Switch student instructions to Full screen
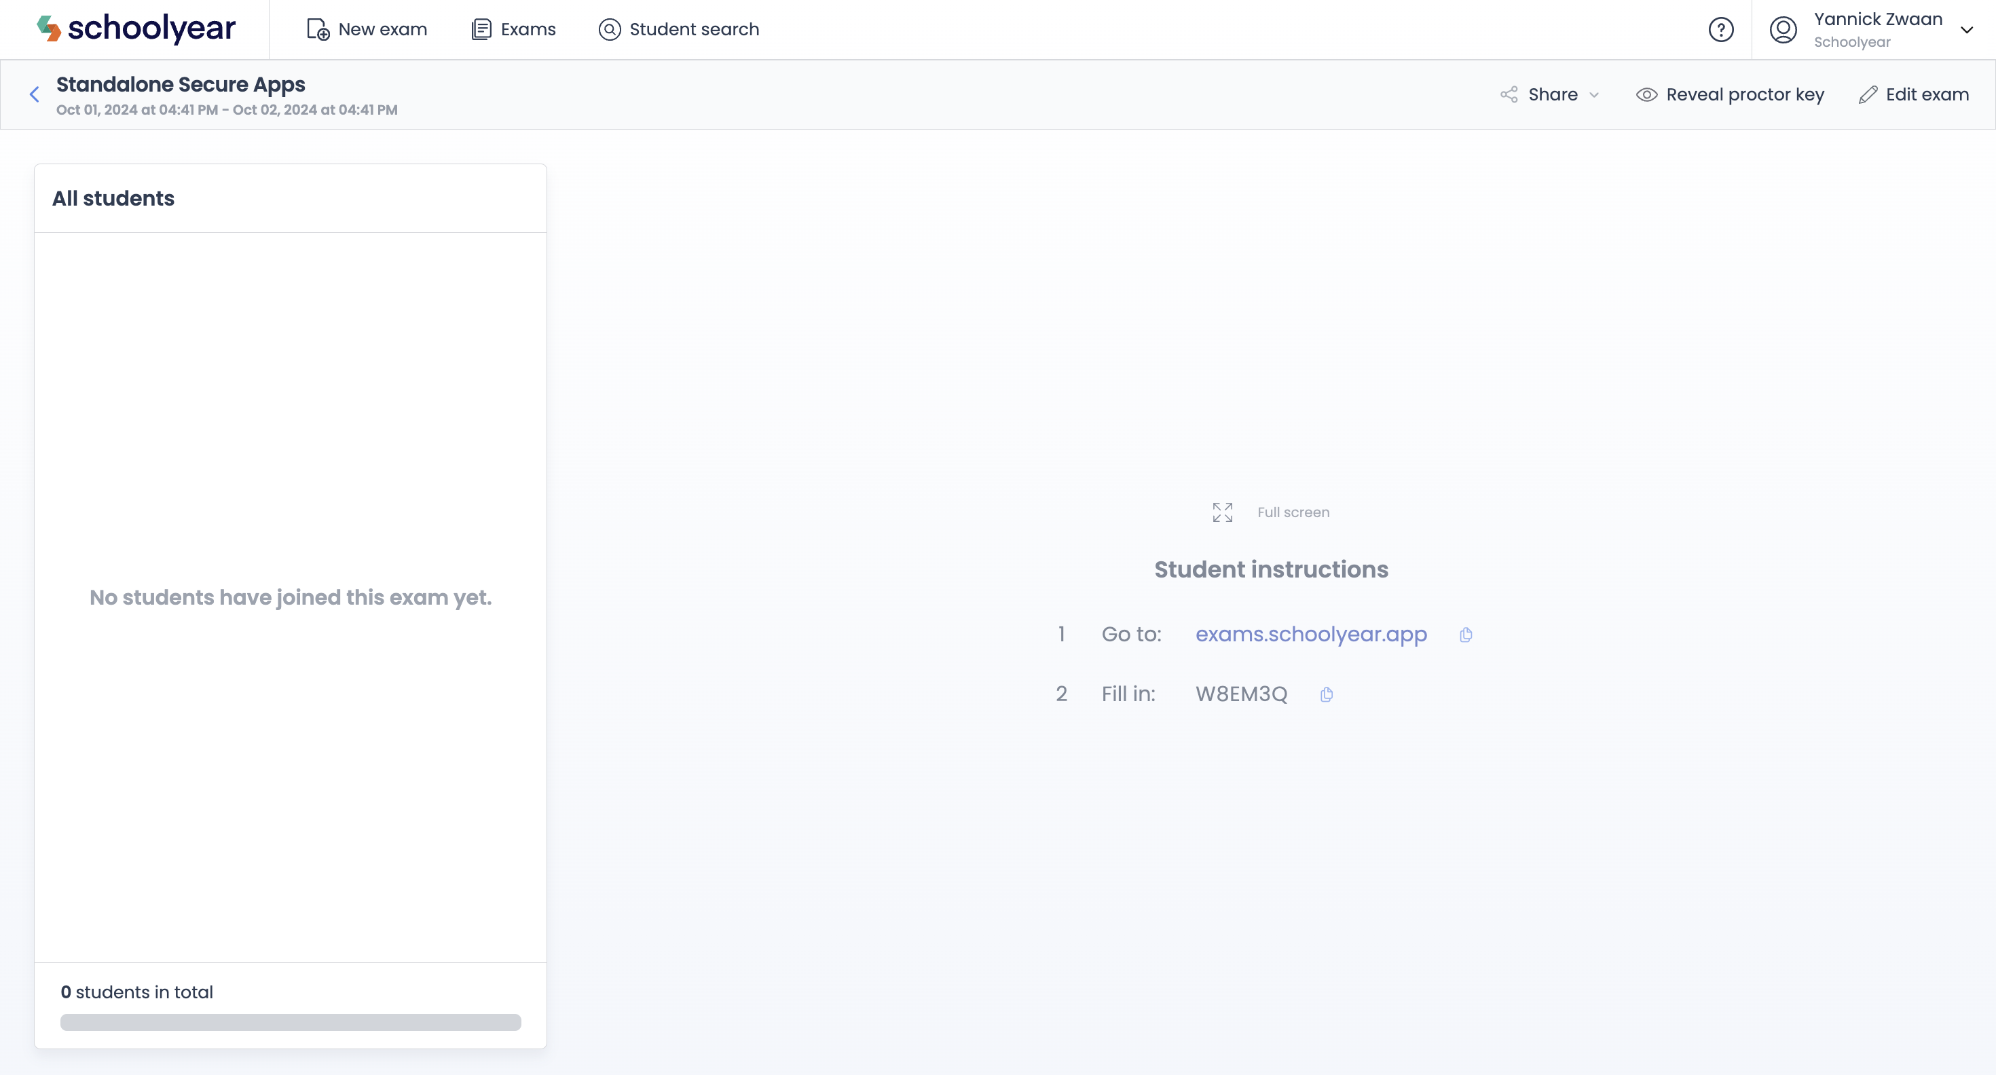1996x1075 pixels. [1271, 512]
